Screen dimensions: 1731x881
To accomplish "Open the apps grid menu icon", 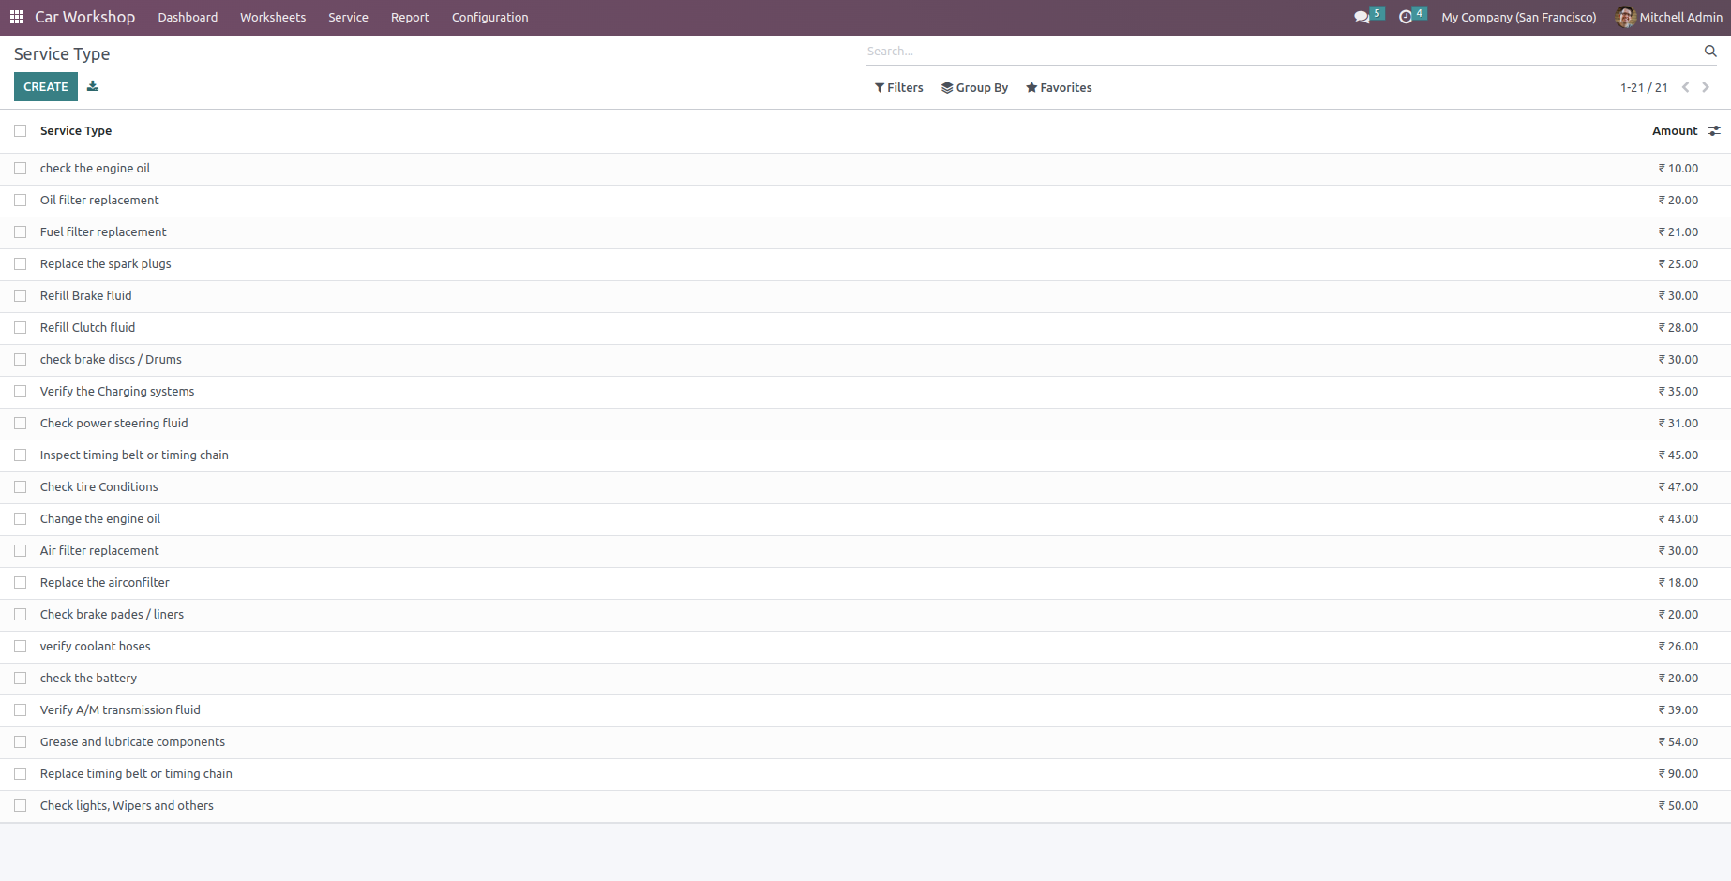I will (17, 17).
